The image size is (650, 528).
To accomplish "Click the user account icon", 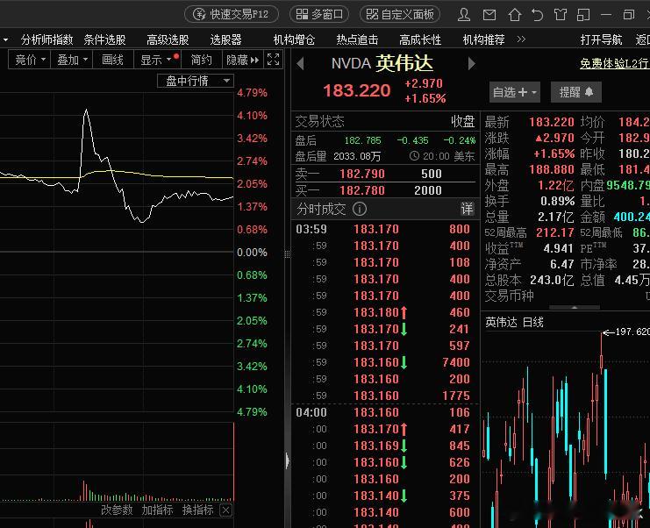I will coord(464,15).
